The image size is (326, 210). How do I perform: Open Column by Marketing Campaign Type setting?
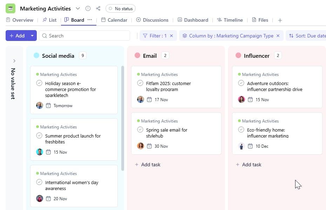228,36
